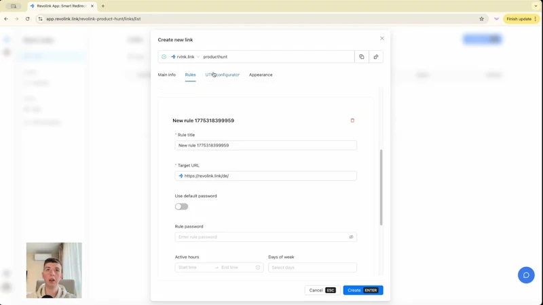The height and width of the screenshot is (305, 543).
Task: Click the Rule title input field
Action: (x=265, y=145)
